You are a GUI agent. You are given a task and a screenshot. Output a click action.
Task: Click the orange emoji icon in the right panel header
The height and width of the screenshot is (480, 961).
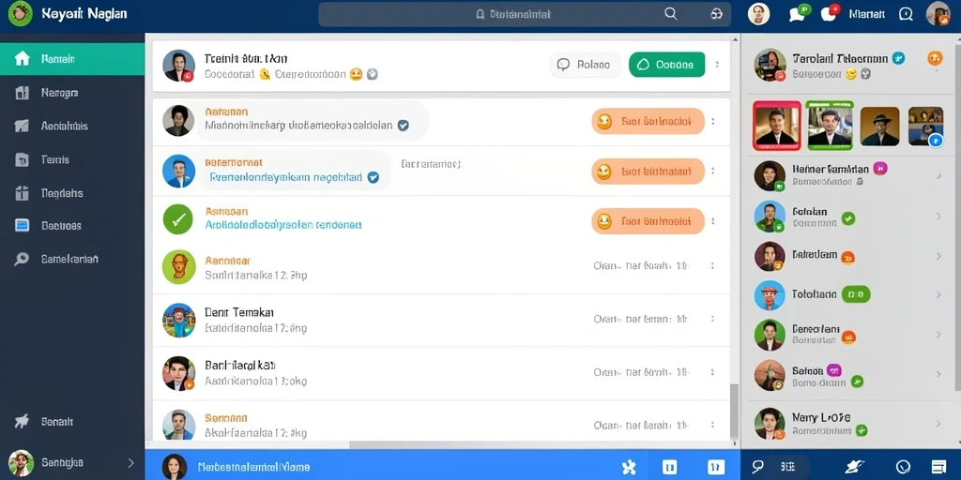pyautogui.click(x=935, y=58)
